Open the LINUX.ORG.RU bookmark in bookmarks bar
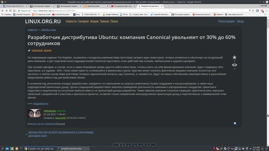The image size is (269, 151). (91, 15)
